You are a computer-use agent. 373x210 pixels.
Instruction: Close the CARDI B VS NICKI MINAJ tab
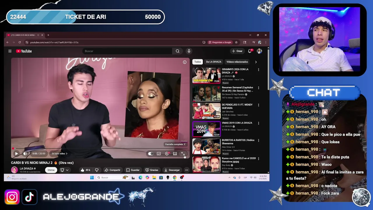coord(42,35)
